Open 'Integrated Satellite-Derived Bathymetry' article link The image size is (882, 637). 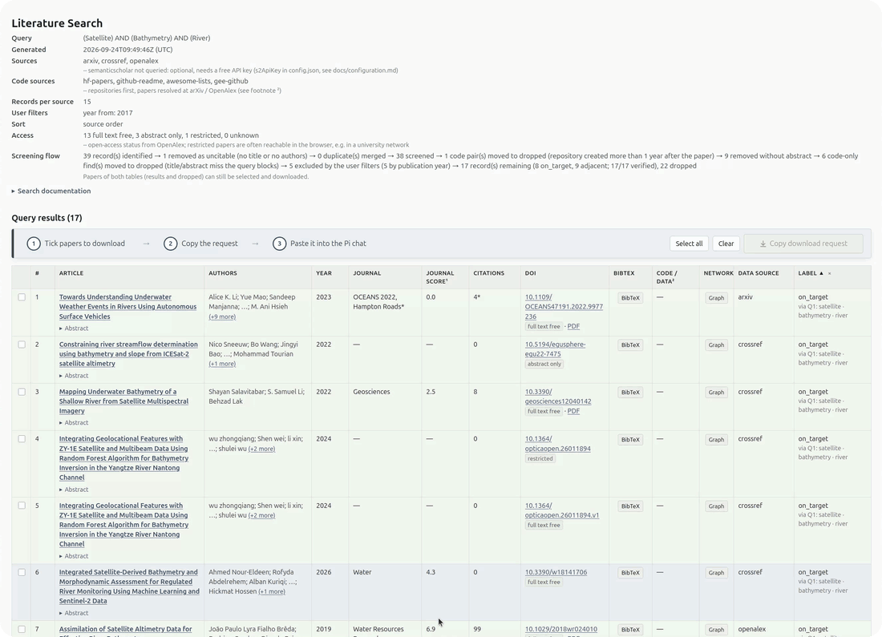pyautogui.click(x=129, y=587)
